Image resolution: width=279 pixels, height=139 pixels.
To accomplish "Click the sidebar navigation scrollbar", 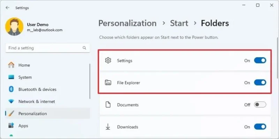I will [x=90, y=81].
